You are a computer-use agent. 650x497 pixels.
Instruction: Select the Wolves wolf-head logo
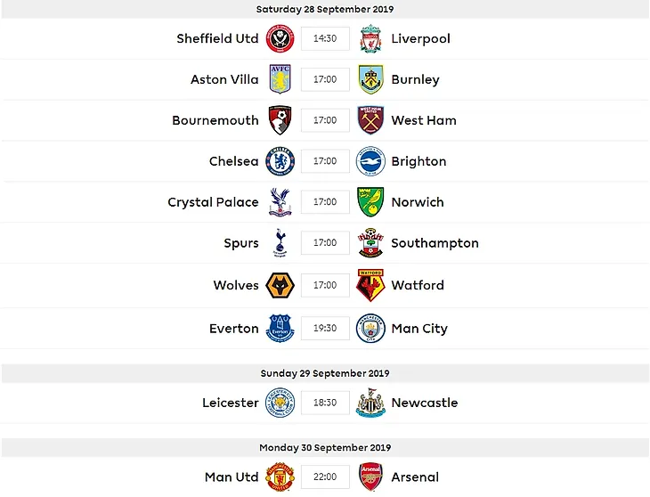(x=280, y=285)
